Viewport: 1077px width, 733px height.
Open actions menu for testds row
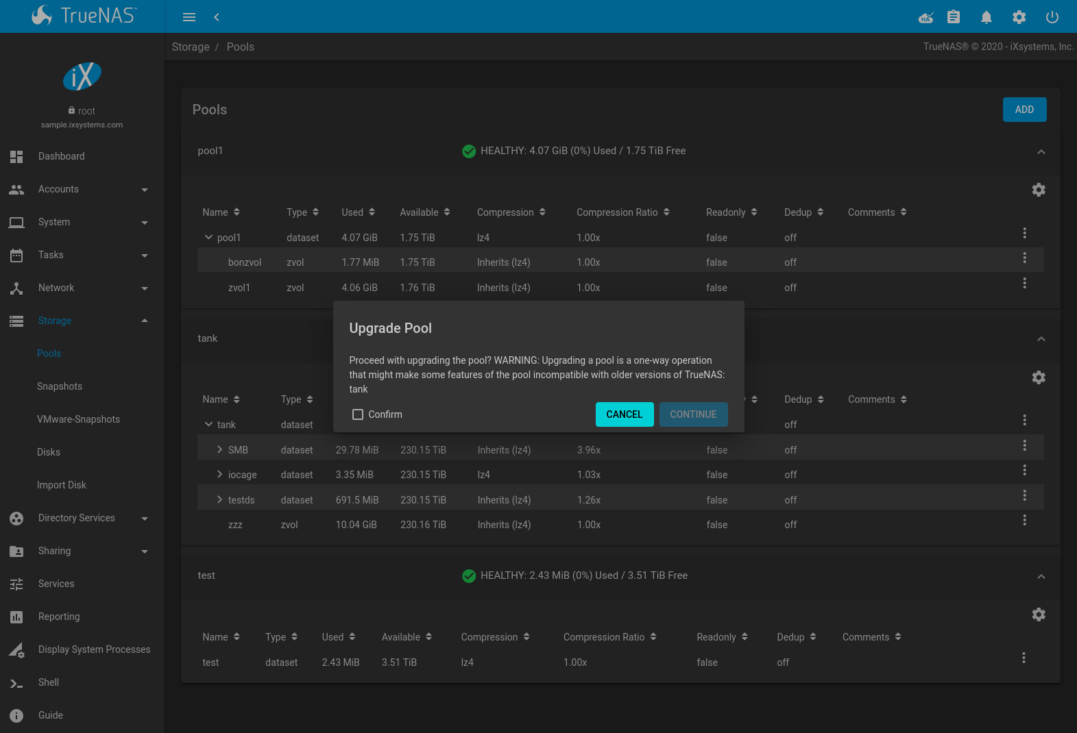[x=1025, y=495]
